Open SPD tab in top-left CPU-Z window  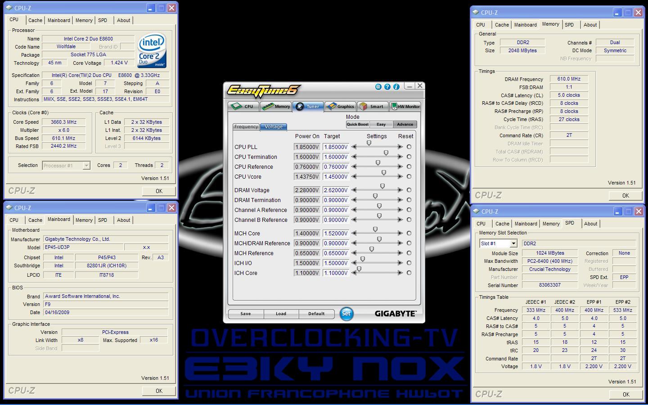click(x=103, y=20)
